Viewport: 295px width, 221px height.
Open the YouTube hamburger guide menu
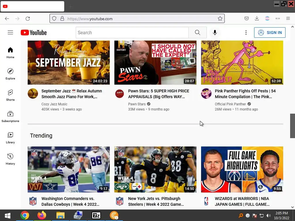click(x=10, y=33)
